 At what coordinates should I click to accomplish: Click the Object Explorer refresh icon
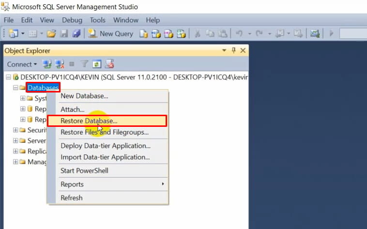tap(97, 64)
